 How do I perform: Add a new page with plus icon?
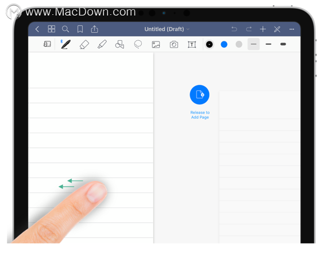pyautogui.click(x=263, y=29)
